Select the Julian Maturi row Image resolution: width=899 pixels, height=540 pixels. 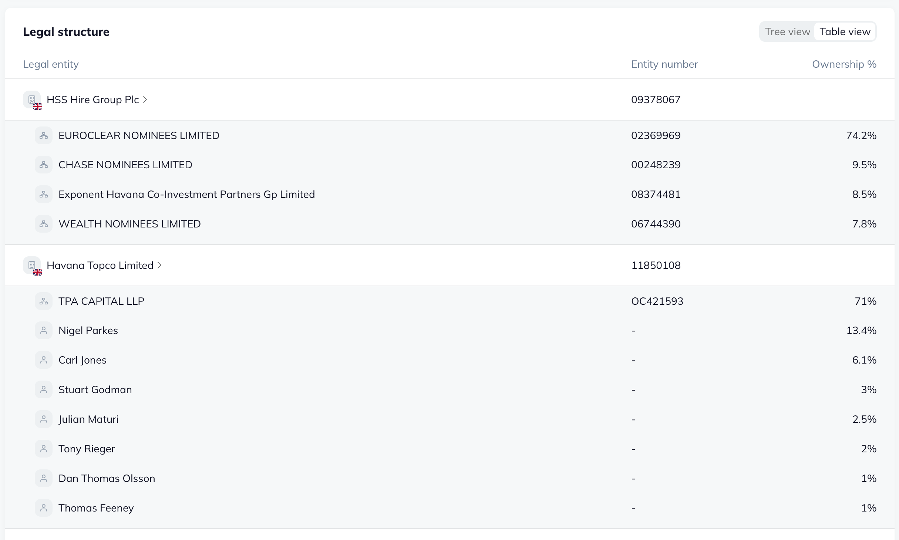pyautogui.click(x=88, y=419)
